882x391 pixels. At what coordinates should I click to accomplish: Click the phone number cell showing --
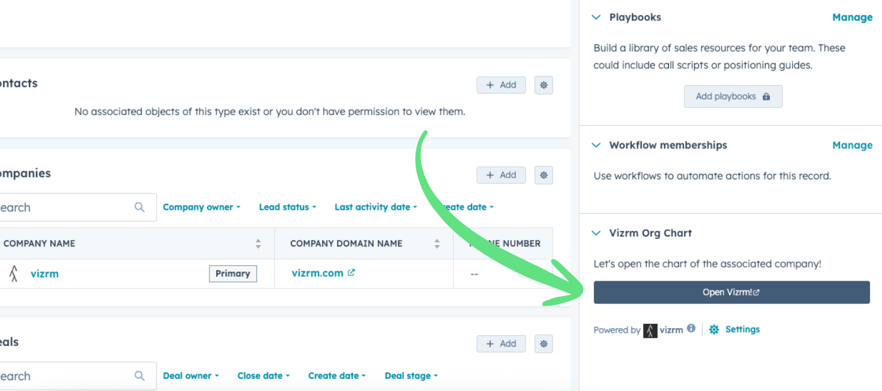503,274
